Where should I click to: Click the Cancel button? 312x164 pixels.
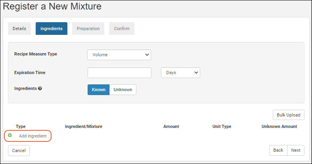point(19,151)
